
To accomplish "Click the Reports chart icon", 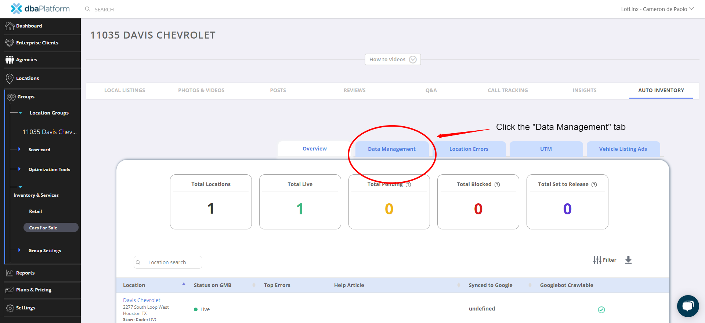I will tap(10, 273).
